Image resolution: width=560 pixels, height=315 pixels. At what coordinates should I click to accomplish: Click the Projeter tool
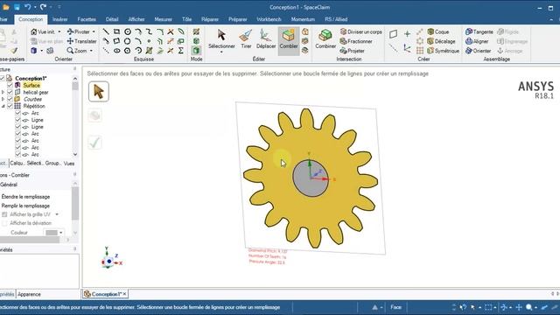pyautogui.click(x=352, y=51)
